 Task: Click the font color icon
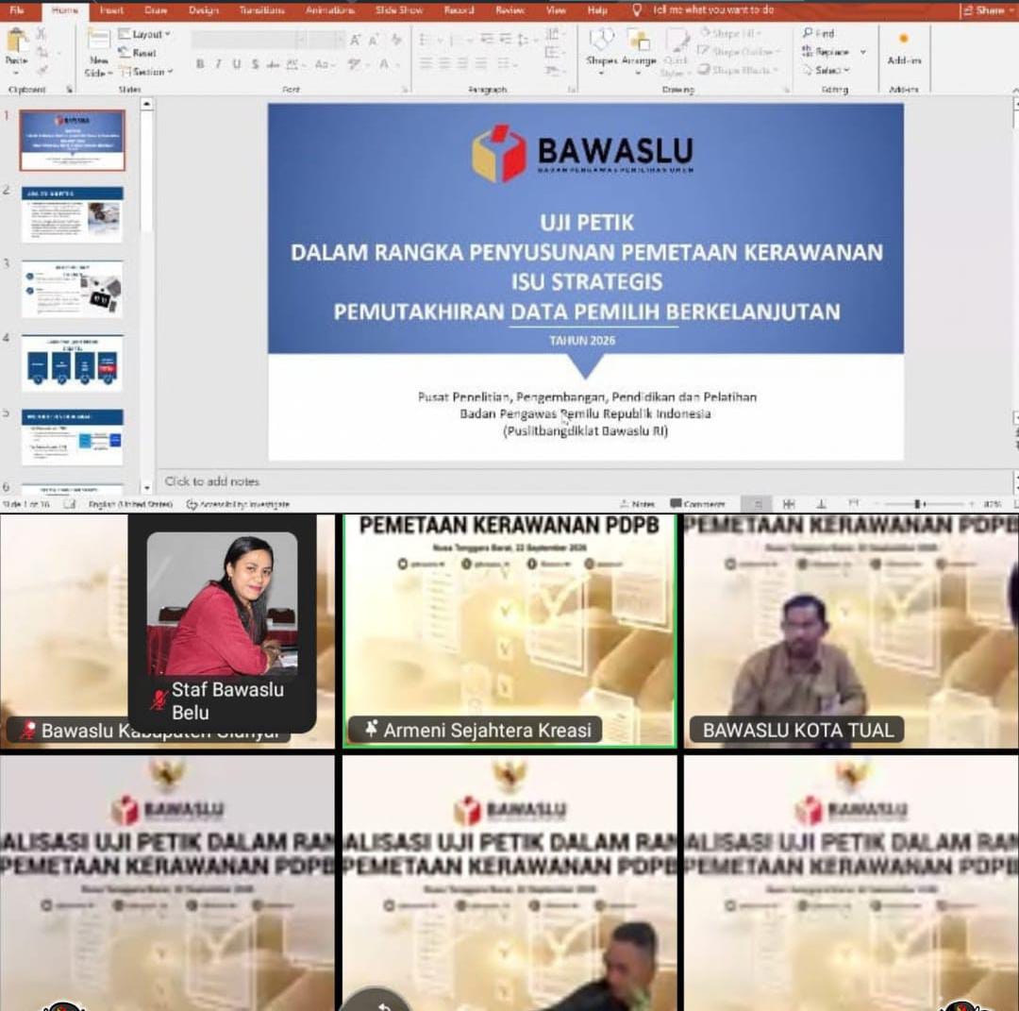coord(385,63)
